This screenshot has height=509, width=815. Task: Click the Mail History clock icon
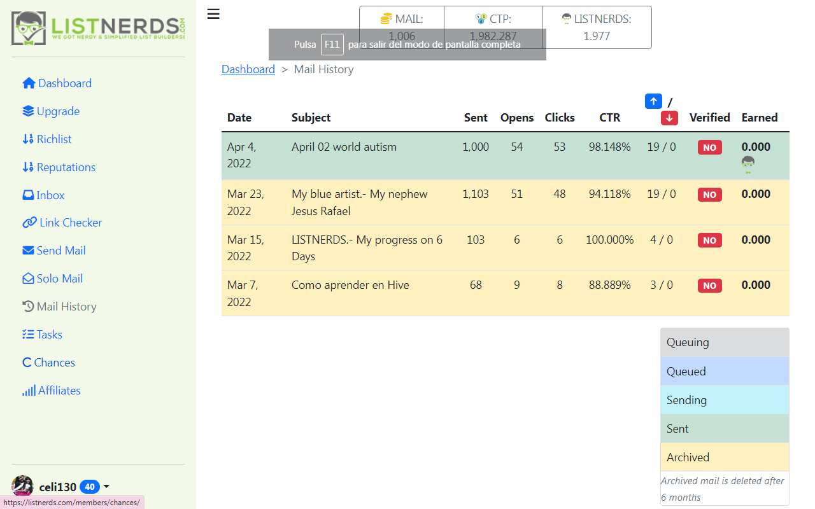coord(28,307)
